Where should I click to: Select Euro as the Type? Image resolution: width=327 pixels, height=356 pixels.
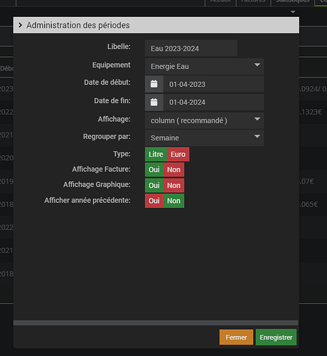[x=178, y=155]
